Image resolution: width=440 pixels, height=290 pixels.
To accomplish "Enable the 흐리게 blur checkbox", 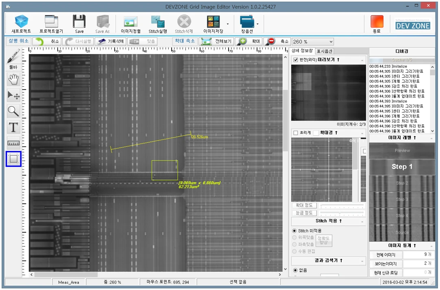I will [296, 133].
